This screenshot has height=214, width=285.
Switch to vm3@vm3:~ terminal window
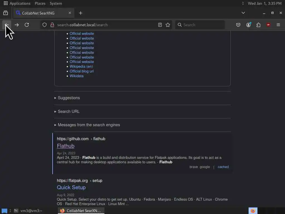click(x=29, y=211)
